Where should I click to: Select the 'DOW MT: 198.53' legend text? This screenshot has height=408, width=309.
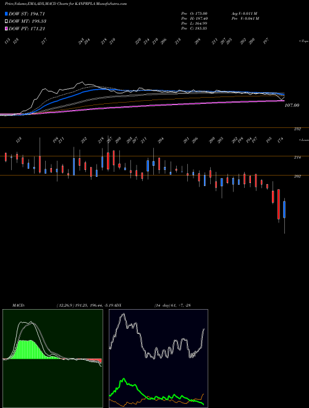pyautogui.click(x=28, y=21)
